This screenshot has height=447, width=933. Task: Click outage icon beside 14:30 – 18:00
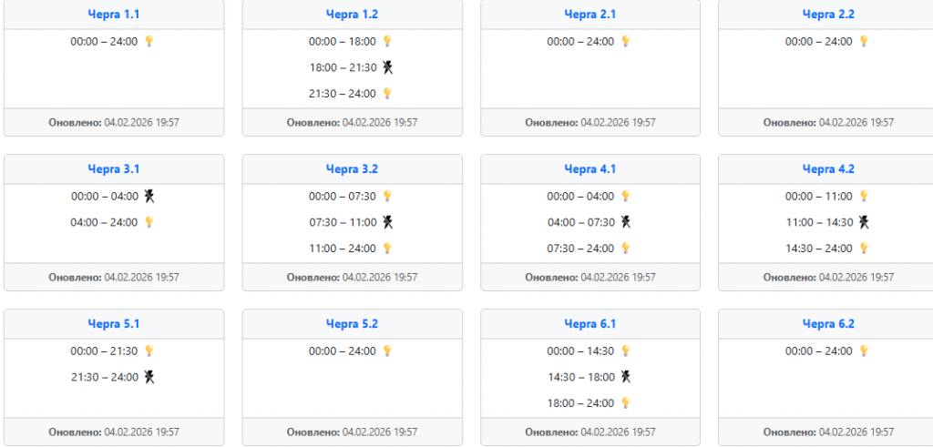[x=625, y=377]
